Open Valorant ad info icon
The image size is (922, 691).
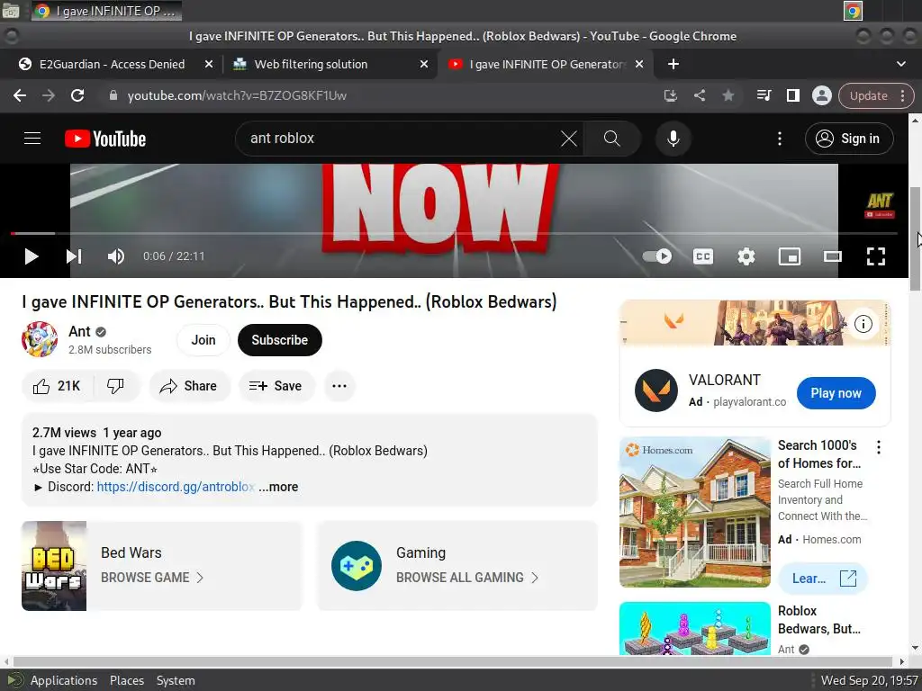(863, 324)
